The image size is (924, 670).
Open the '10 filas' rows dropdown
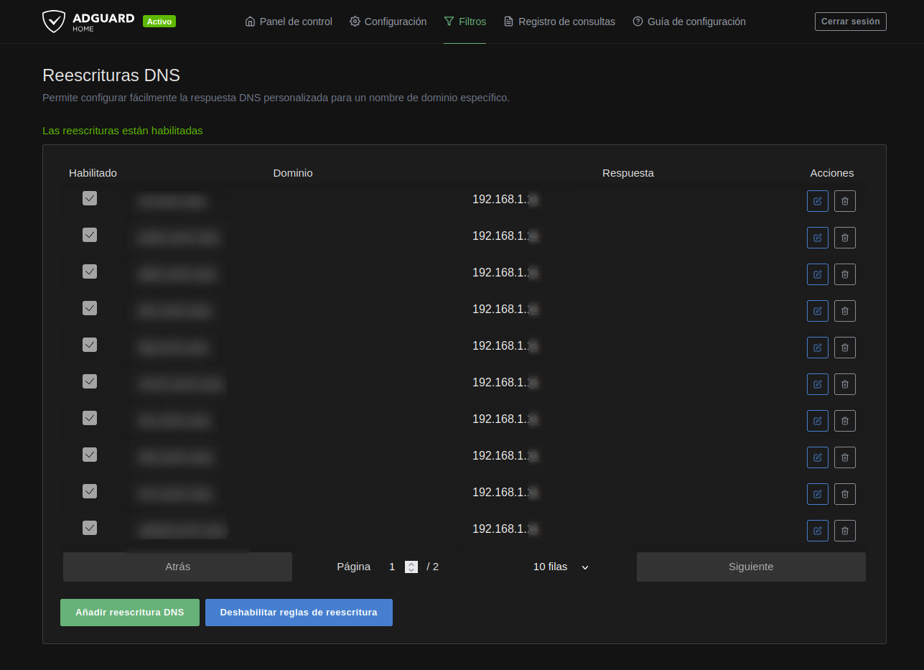pyautogui.click(x=561, y=567)
